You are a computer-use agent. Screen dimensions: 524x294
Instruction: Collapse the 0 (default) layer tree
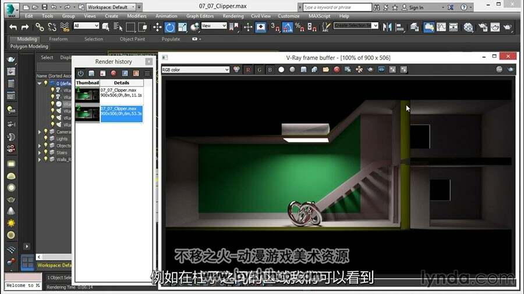coord(40,83)
